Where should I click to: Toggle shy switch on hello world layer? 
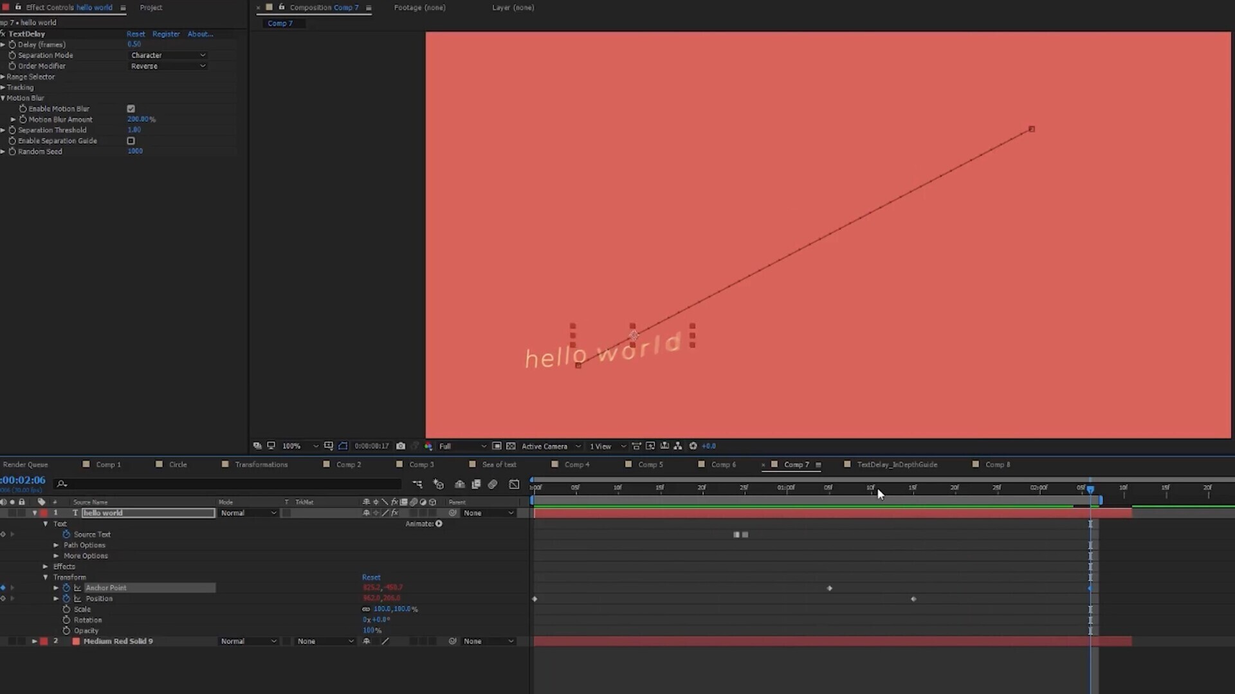coord(366,513)
